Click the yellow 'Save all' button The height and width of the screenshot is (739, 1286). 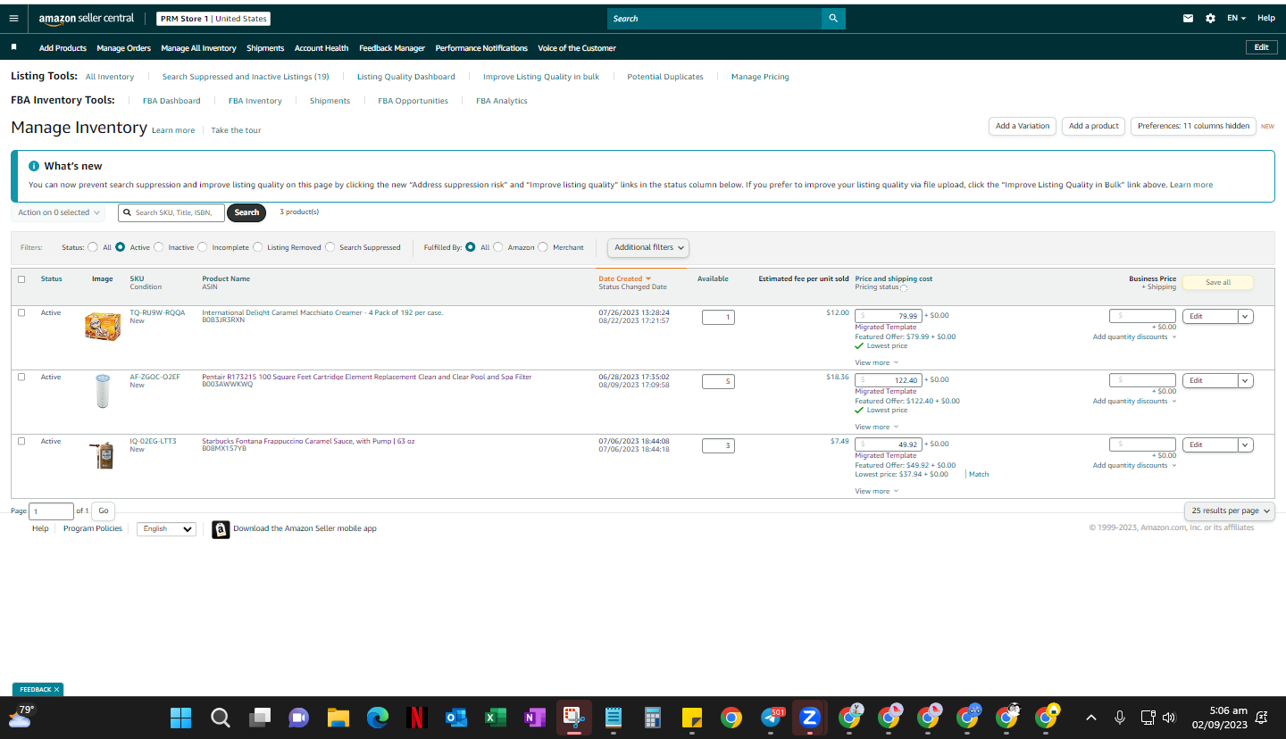(x=1218, y=282)
